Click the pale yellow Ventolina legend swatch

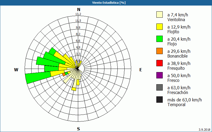pos(160,15)
